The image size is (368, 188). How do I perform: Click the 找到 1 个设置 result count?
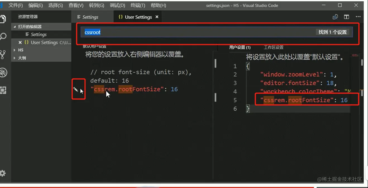pos(333,32)
